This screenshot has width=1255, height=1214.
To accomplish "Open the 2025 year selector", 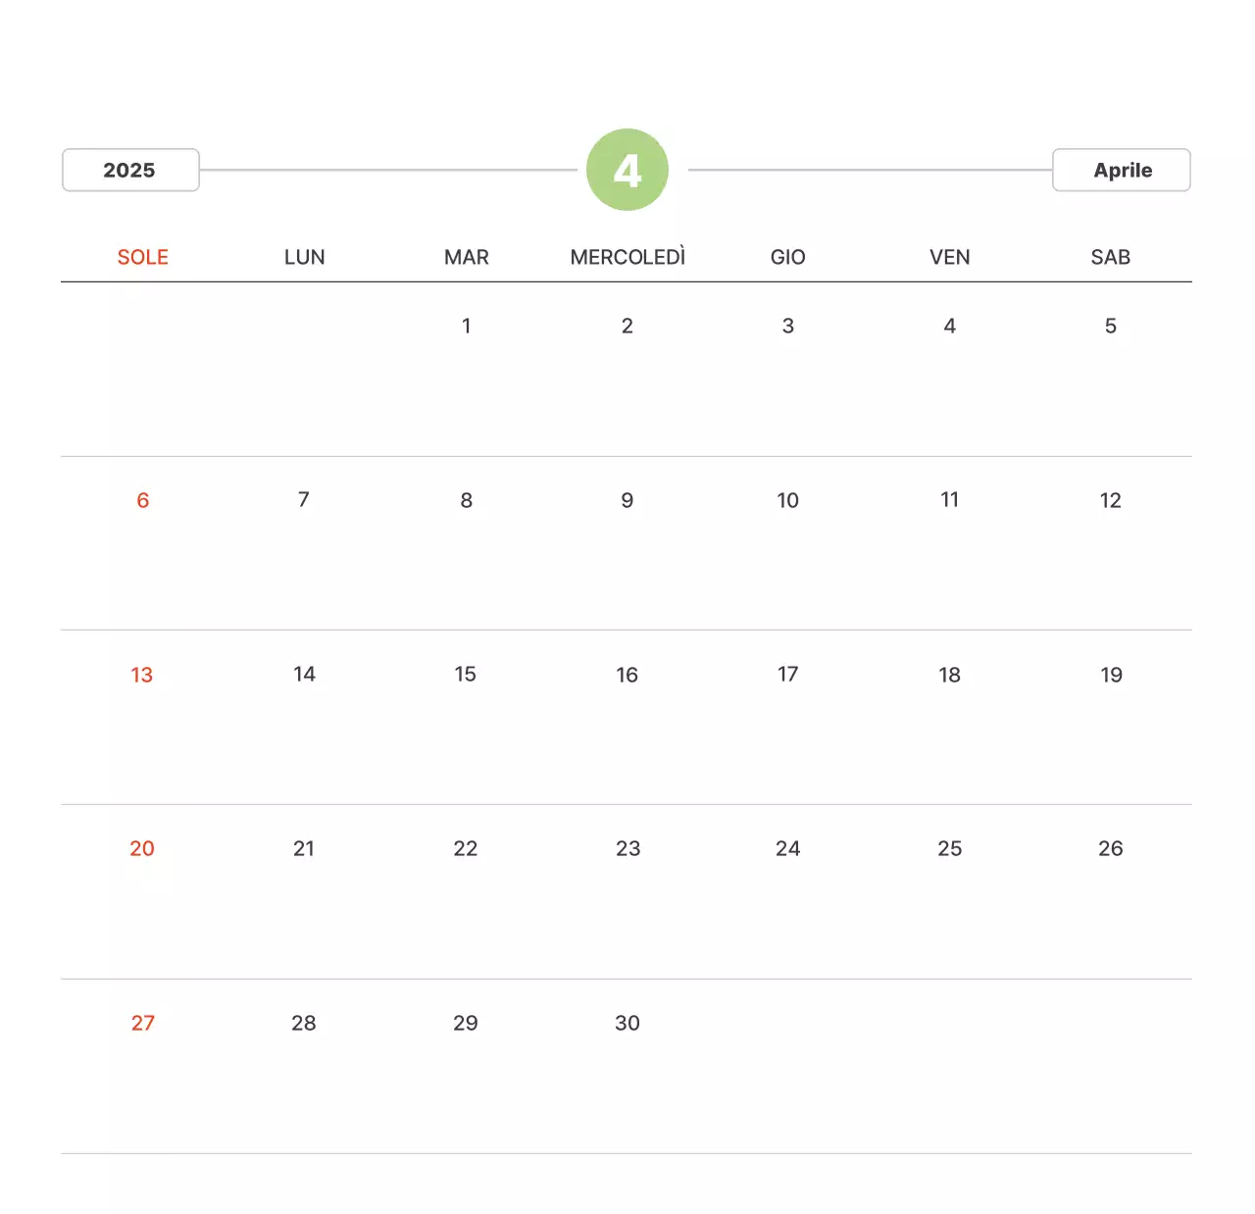I will tap(130, 170).
